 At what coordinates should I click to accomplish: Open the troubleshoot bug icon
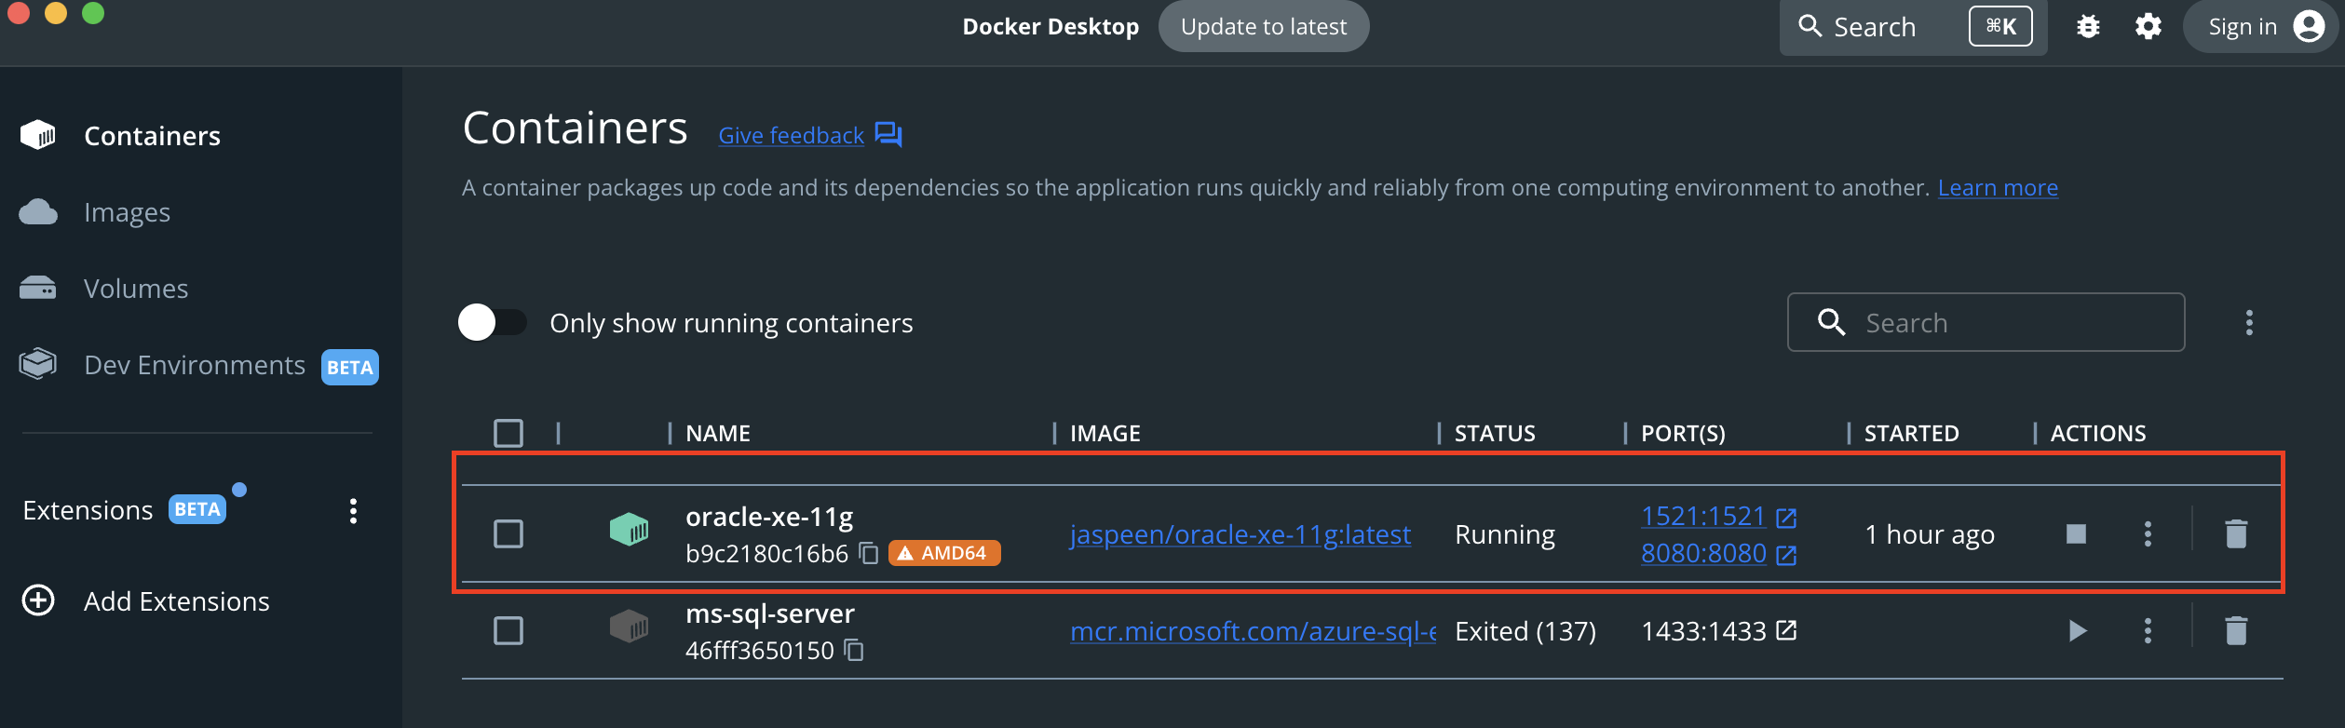(2089, 26)
